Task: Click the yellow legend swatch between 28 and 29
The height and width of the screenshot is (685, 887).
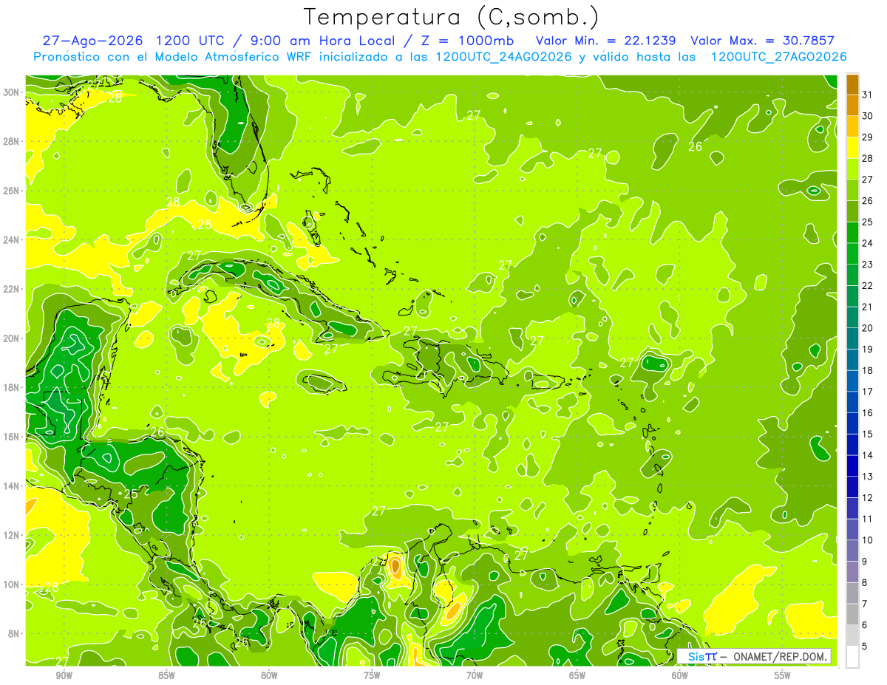Action: point(852,147)
